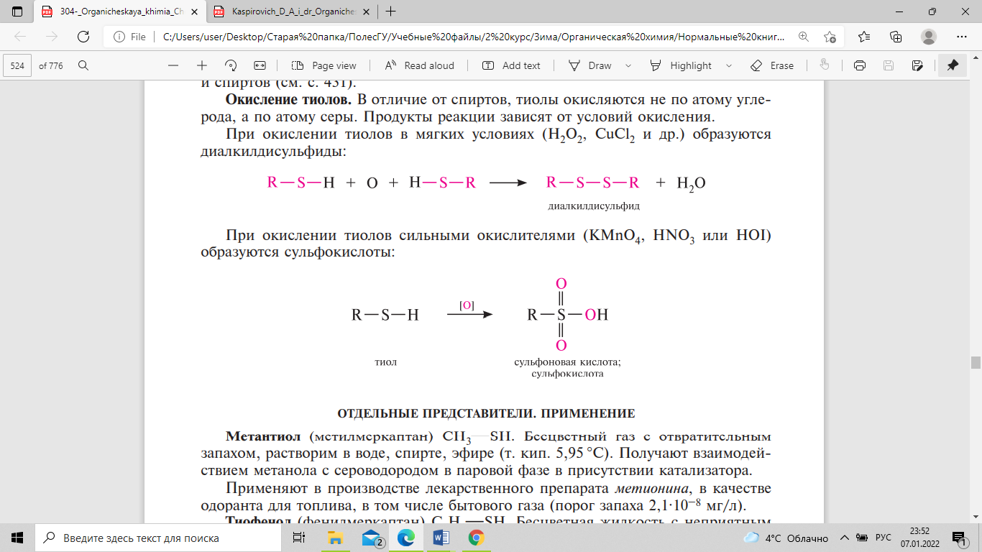Image resolution: width=982 pixels, height=552 pixels.
Task: Switch the РУС keyboard language indicator
Action: 884,538
